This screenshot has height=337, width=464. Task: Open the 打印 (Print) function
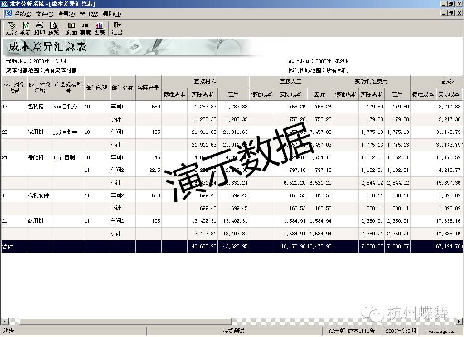[39, 28]
